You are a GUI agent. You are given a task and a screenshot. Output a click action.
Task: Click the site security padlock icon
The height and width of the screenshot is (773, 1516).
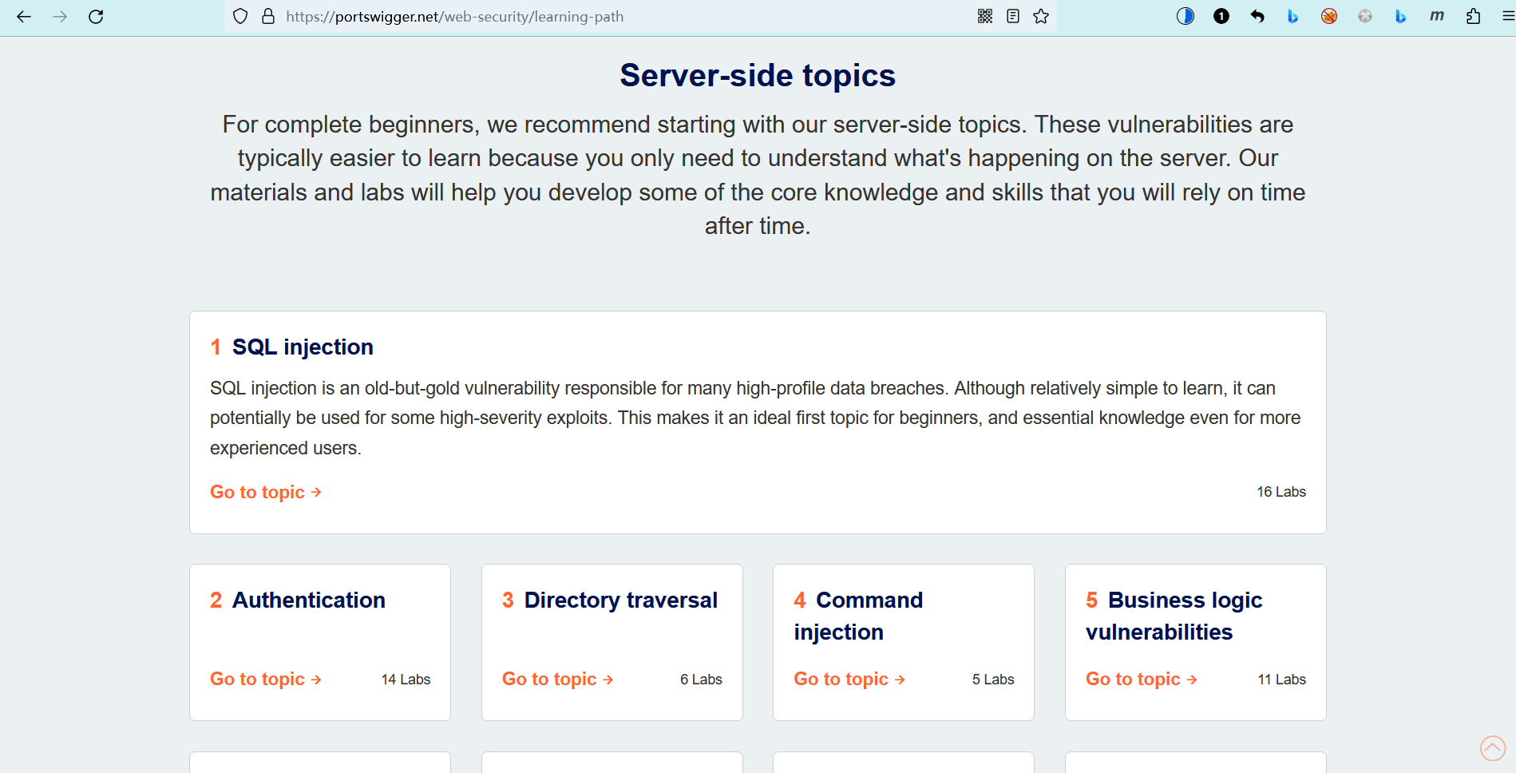tap(268, 16)
